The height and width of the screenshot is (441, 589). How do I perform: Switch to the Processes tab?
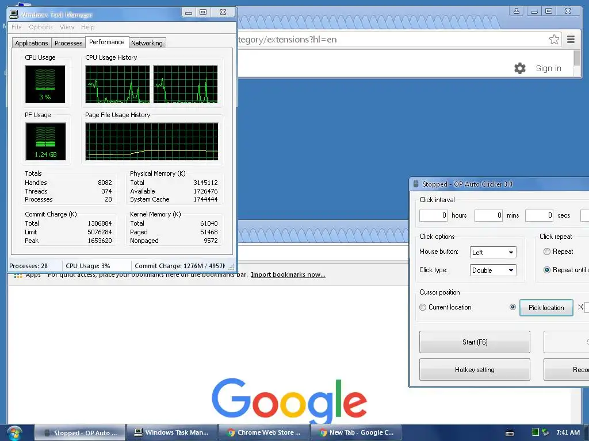click(68, 42)
